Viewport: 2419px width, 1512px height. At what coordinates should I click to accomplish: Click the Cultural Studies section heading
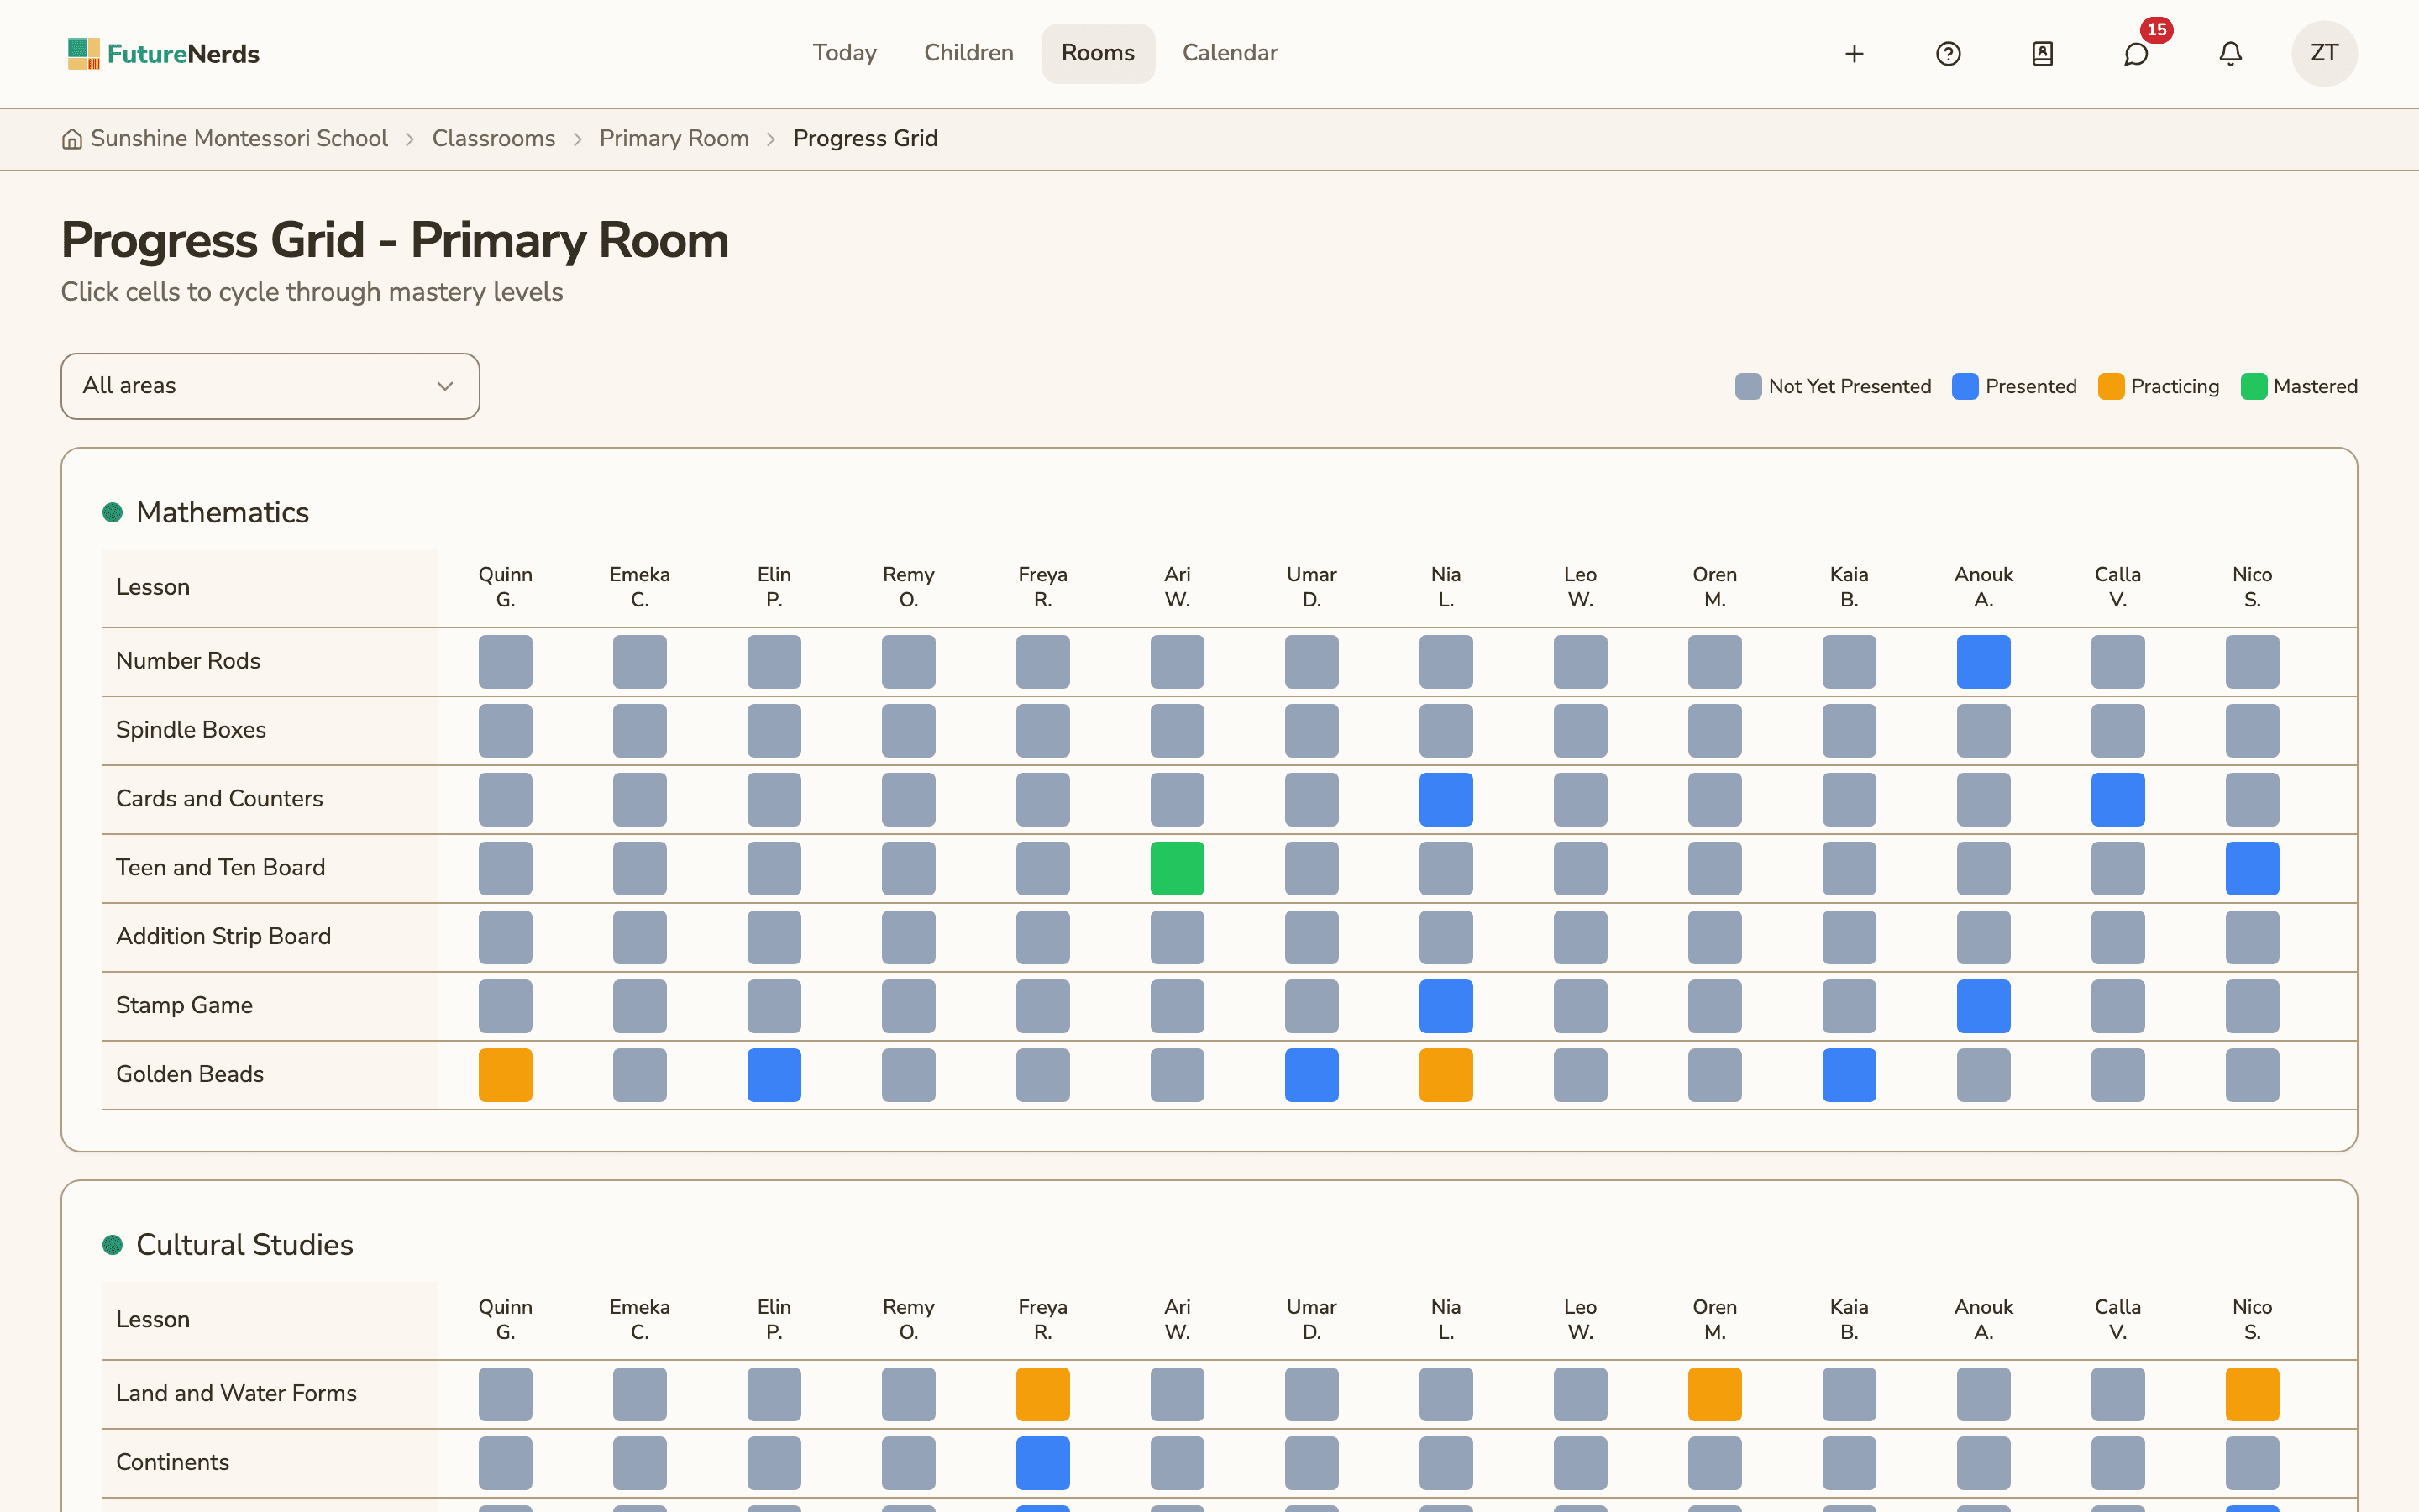pyautogui.click(x=245, y=1245)
